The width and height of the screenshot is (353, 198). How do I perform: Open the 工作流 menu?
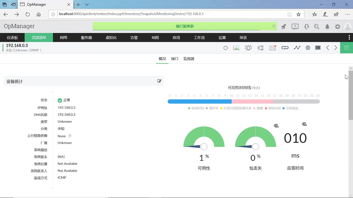(199, 38)
